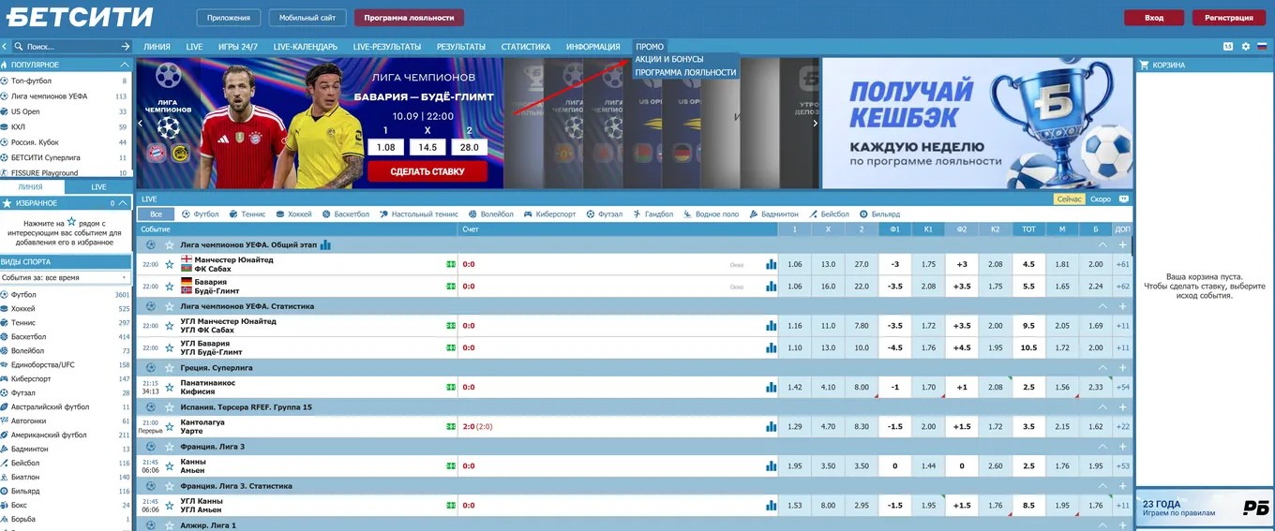This screenshot has height=531, width=1275.
Task: Toggle favorite star for Канны – Амьен
Action: [x=170, y=465]
